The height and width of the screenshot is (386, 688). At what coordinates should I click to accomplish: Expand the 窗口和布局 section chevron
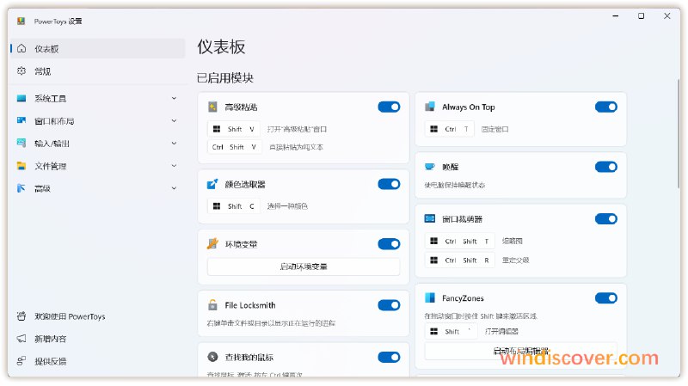[175, 120]
